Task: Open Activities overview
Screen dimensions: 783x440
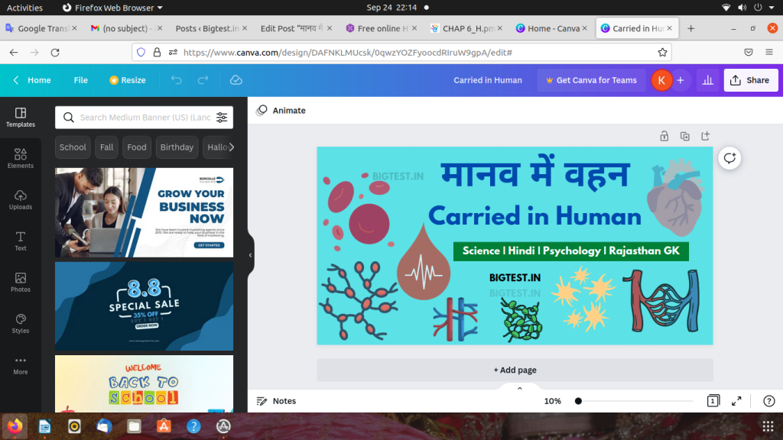Action: [x=24, y=8]
